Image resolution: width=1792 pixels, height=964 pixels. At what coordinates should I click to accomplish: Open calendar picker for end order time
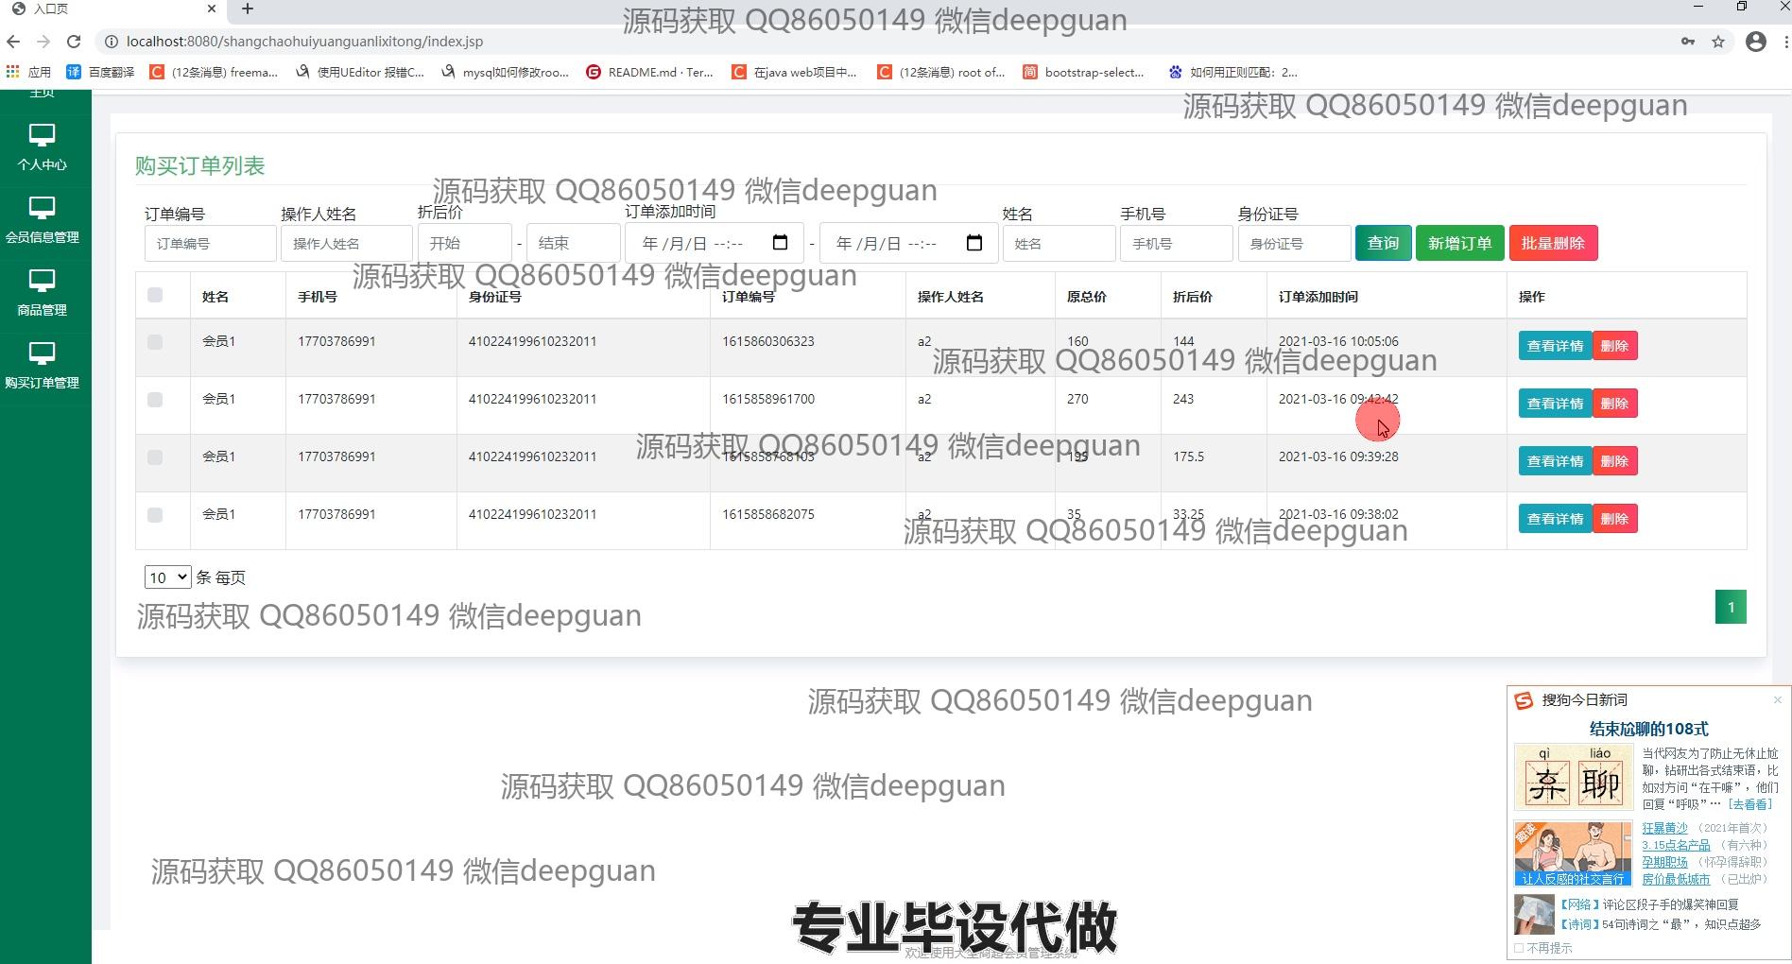pos(974,243)
